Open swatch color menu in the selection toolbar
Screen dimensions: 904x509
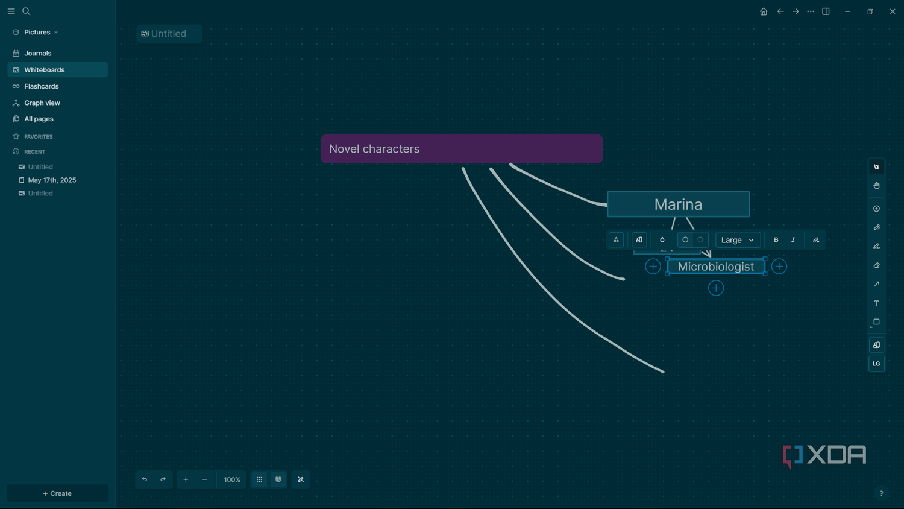[639, 240]
